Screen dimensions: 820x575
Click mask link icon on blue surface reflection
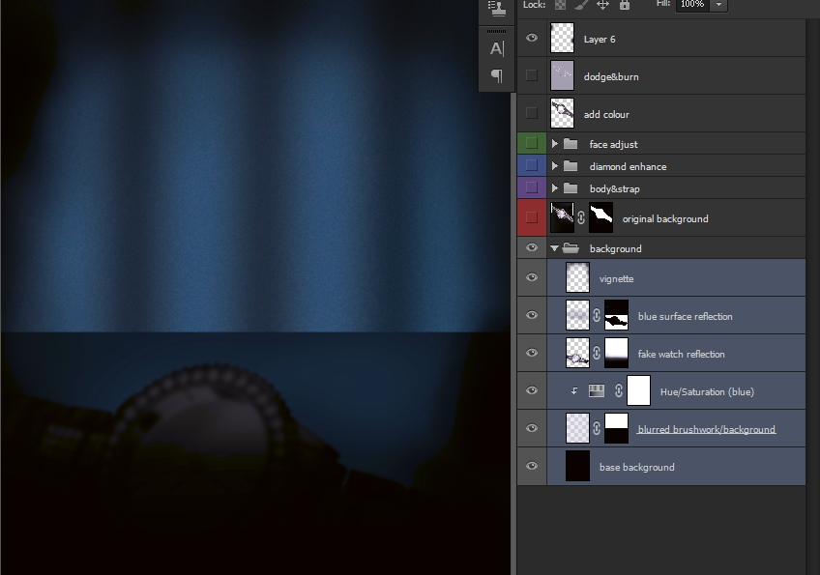597,315
